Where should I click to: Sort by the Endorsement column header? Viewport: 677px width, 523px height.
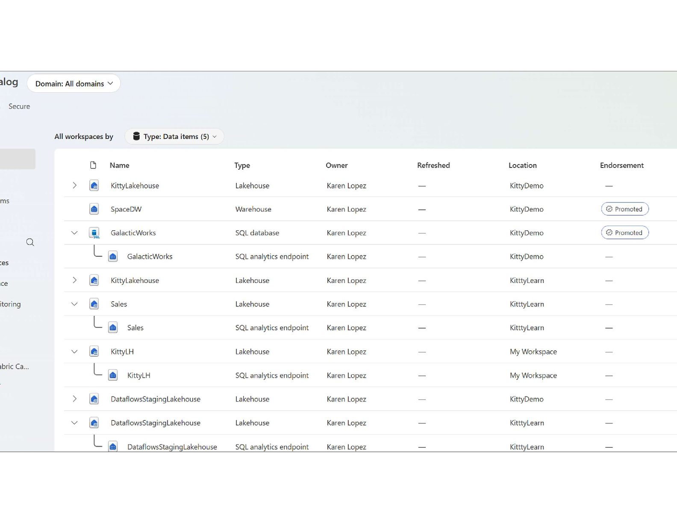(622, 165)
